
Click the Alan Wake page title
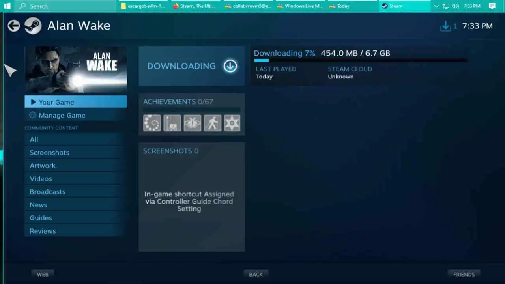coord(79,26)
